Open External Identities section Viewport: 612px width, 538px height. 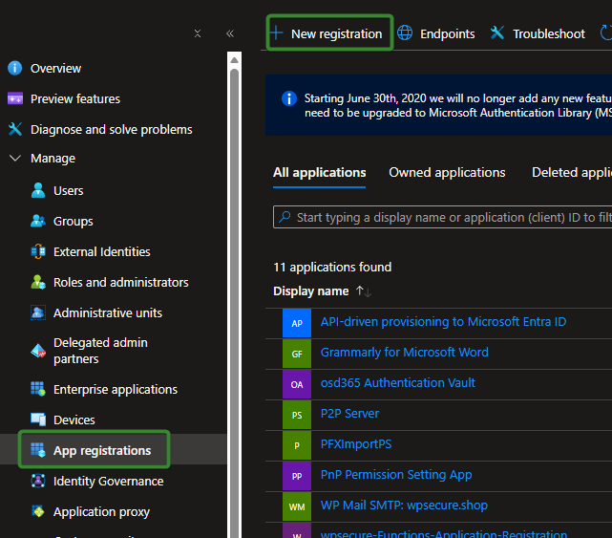point(101,251)
